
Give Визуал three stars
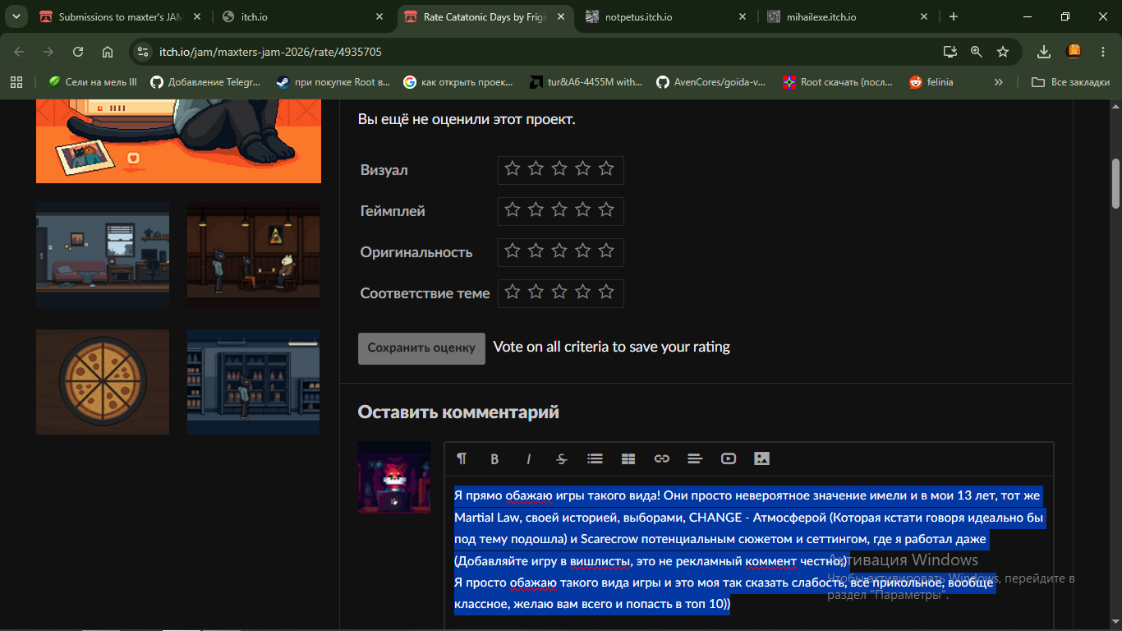pyautogui.click(x=559, y=168)
